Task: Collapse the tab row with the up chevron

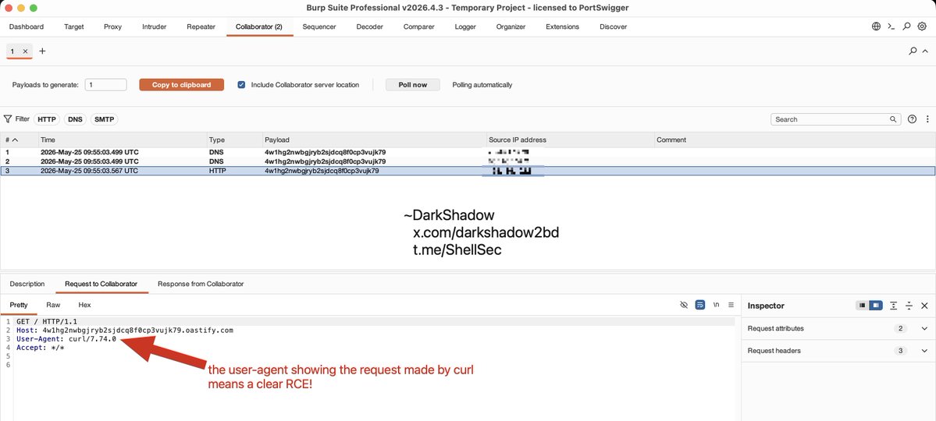Action: point(925,51)
